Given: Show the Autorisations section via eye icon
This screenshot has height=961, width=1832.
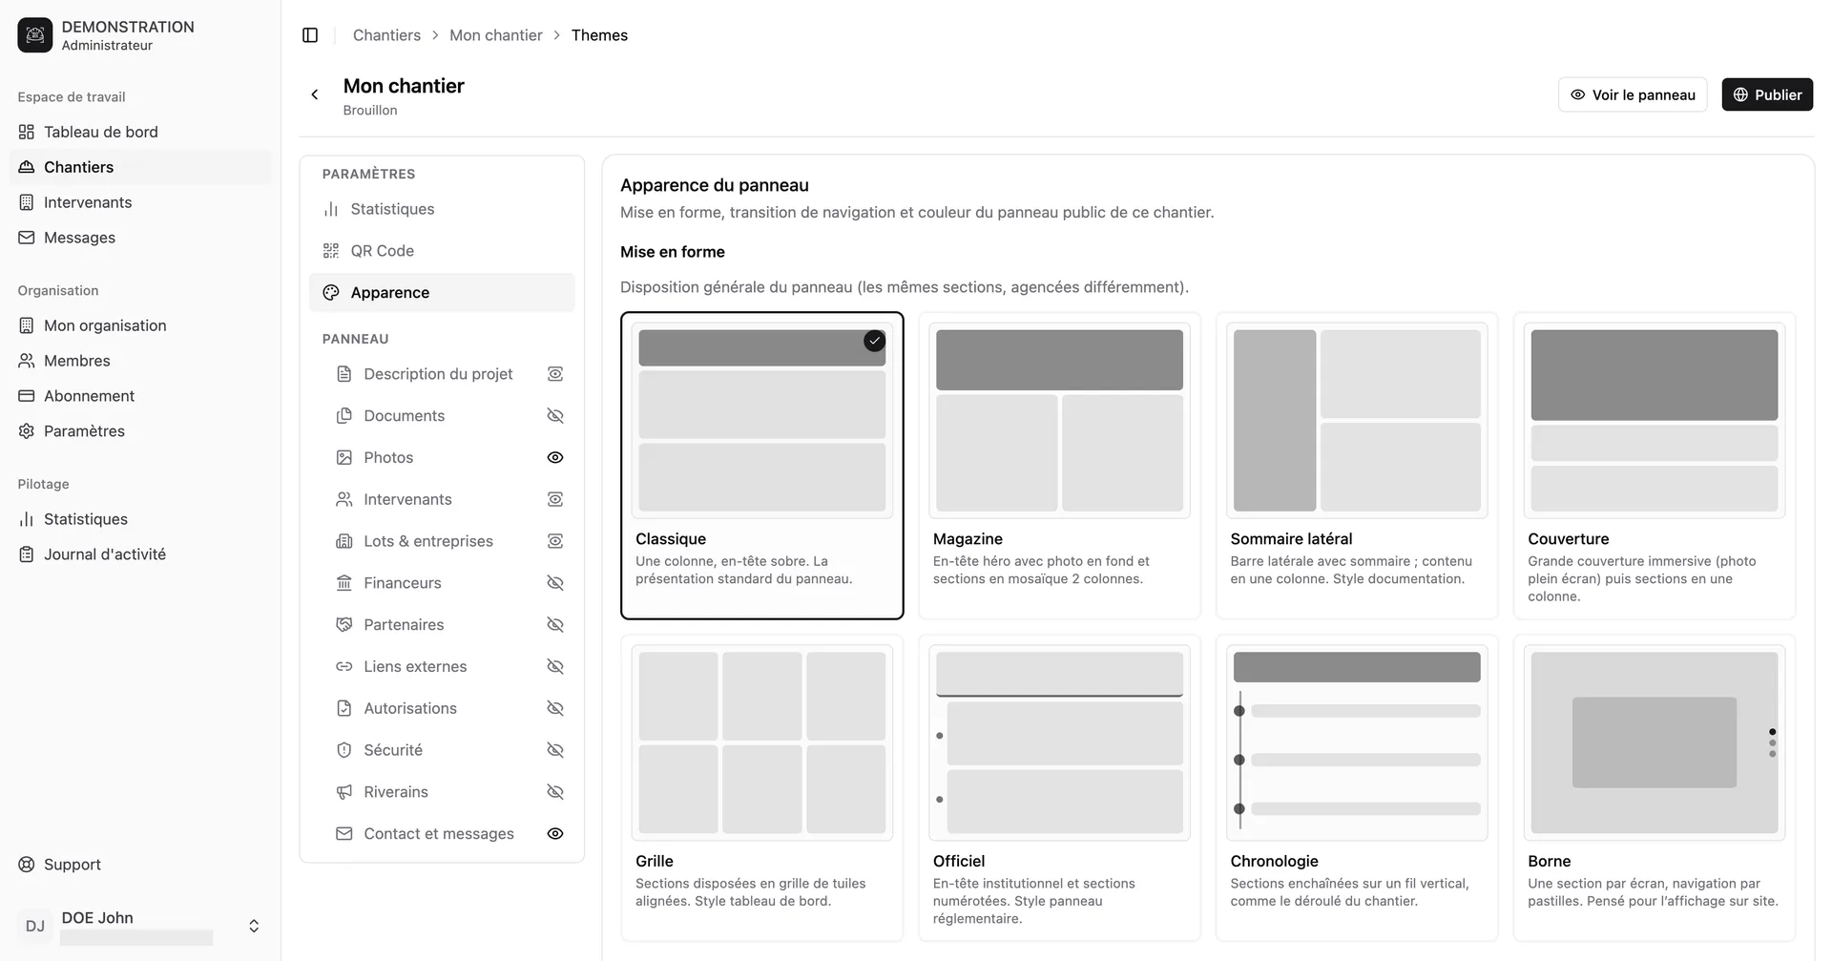Looking at the screenshot, I should click(555, 708).
